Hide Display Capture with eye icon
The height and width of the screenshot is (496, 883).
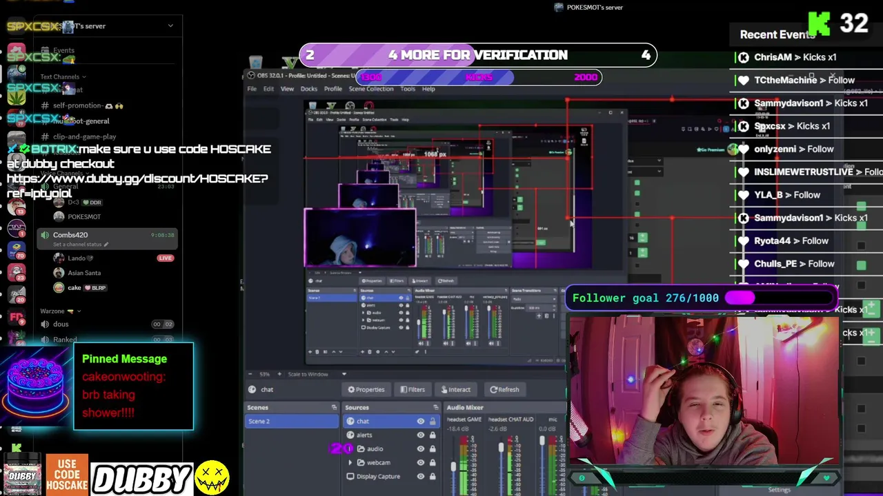coord(420,476)
